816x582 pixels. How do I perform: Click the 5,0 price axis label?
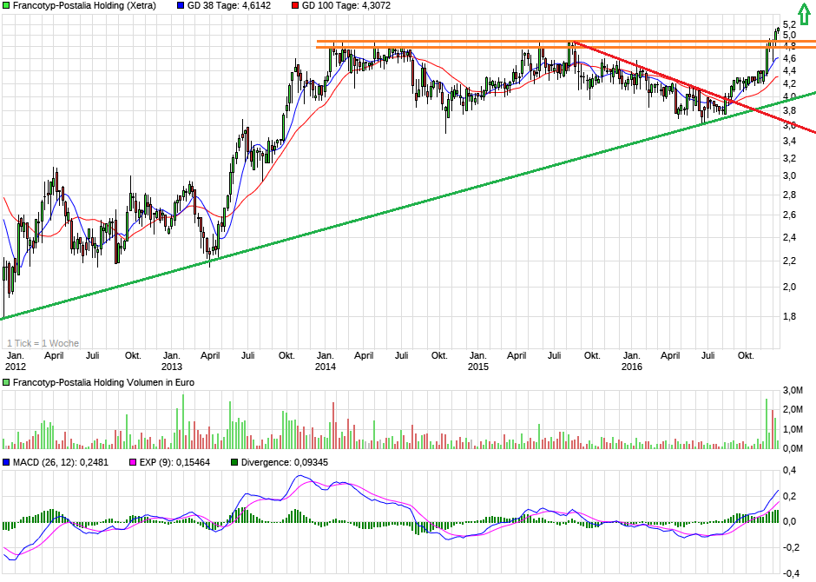(789, 35)
